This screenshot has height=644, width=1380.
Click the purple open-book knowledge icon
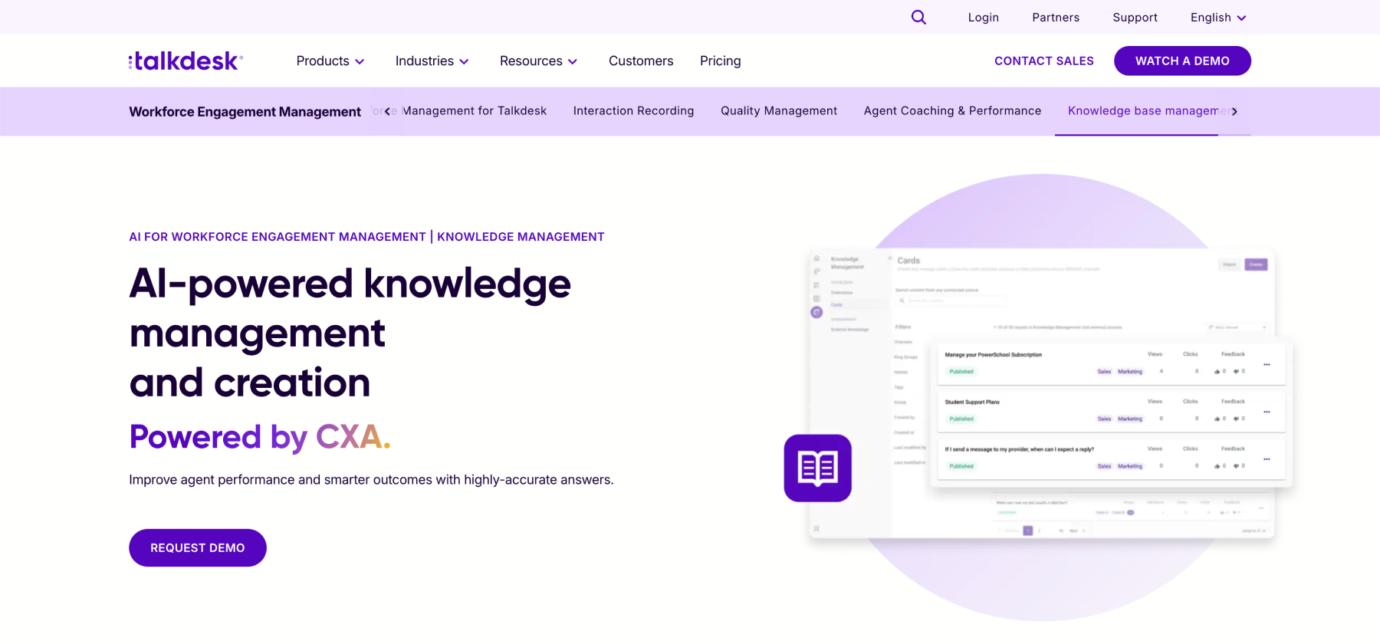point(817,468)
